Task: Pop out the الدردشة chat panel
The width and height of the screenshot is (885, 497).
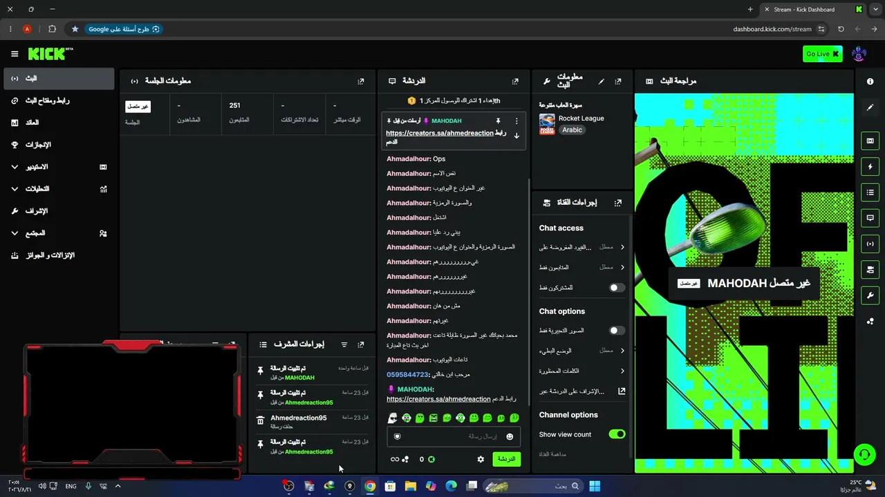Action: pyautogui.click(x=515, y=81)
